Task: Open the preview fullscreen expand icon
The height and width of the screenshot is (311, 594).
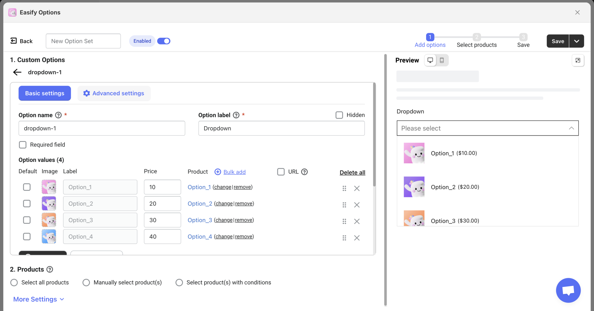Action: (x=578, y=60)
